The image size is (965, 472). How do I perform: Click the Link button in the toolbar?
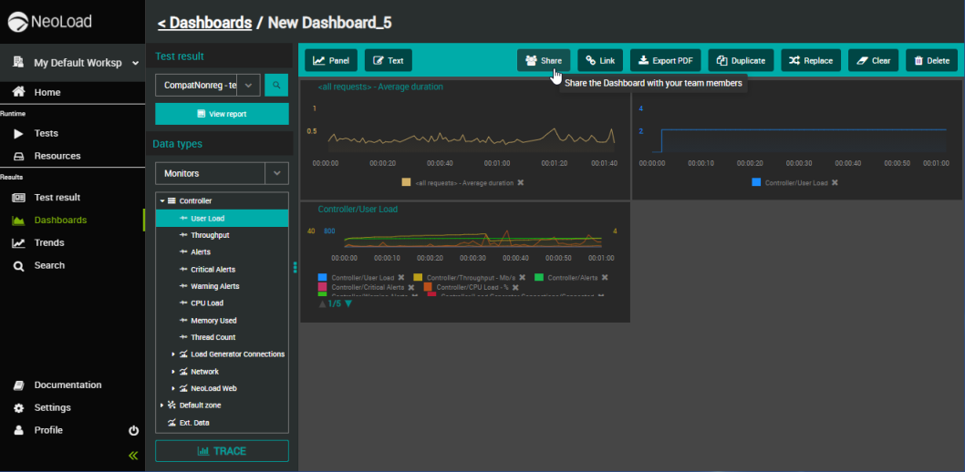click(x=600, y=60)
